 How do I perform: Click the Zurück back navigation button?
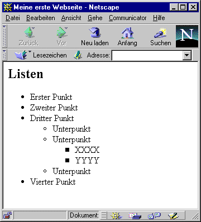click(x=28, y=37)
